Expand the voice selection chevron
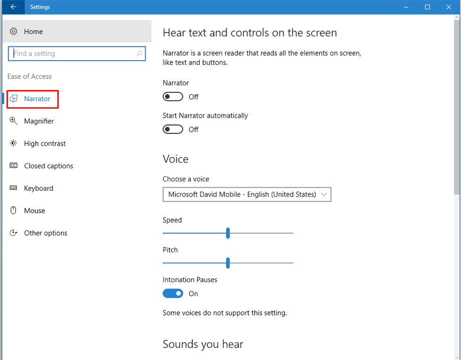Screen dimensions: 461x360 (325, 194)
